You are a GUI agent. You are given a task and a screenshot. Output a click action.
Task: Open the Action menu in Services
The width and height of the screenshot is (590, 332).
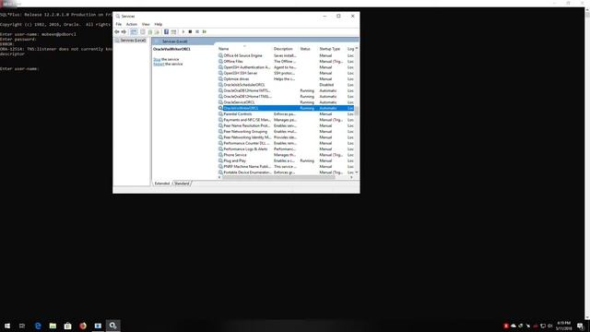click(x=131, y=24)
